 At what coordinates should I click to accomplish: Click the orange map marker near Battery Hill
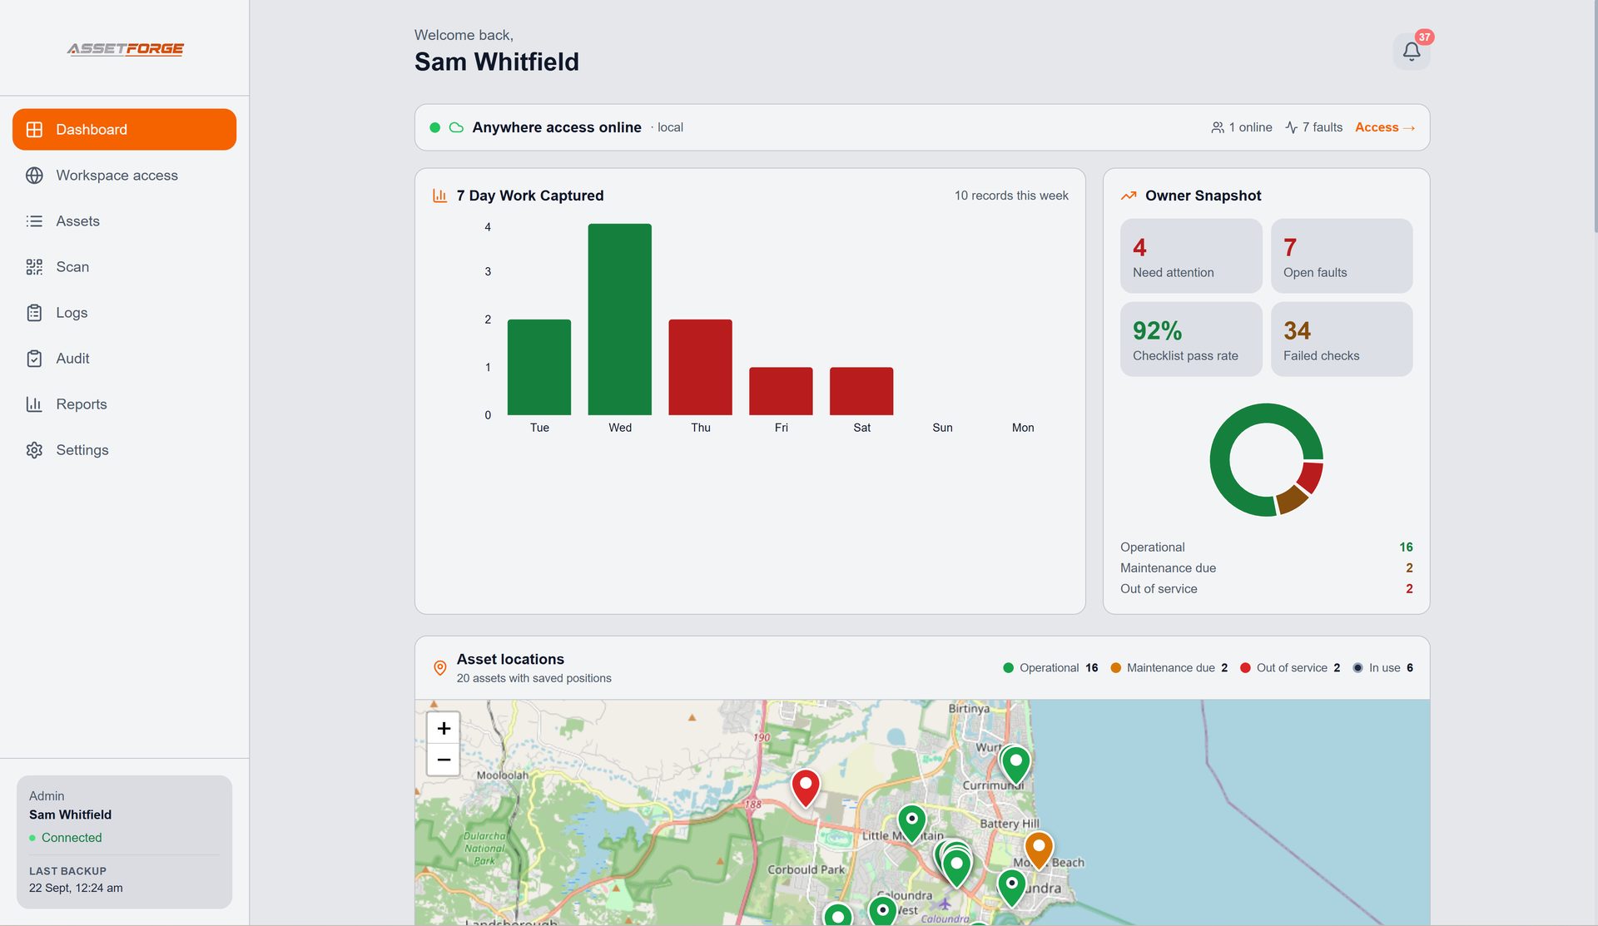(x=1039, y=850)
